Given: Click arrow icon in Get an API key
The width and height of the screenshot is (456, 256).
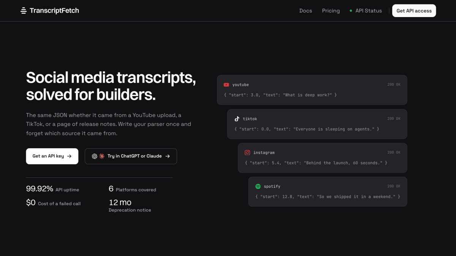Looking at the screenshot, I should click(x=69, y=156).
